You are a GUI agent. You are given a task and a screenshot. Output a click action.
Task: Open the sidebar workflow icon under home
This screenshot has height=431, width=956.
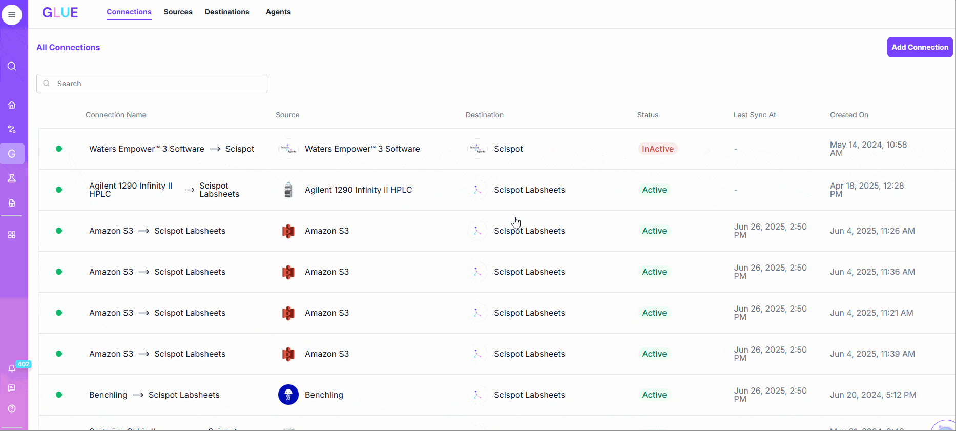pyautogui.click(x=12, y=129)
